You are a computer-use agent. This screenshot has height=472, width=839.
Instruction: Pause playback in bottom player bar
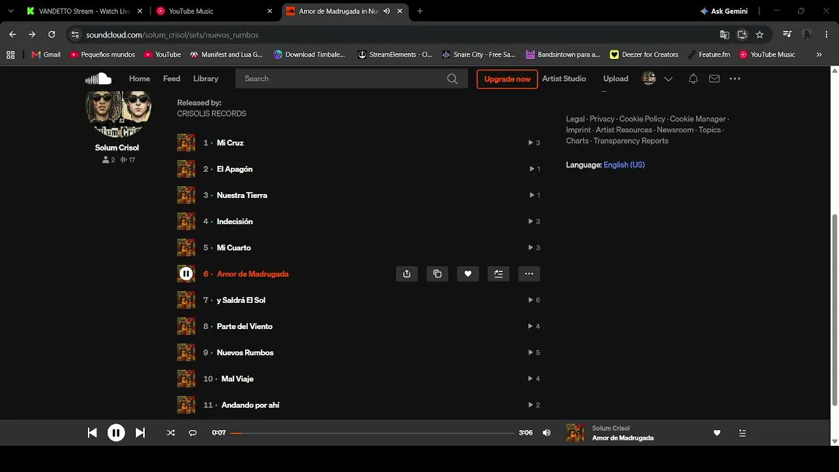pyautogui.click(x=116, y=433)
